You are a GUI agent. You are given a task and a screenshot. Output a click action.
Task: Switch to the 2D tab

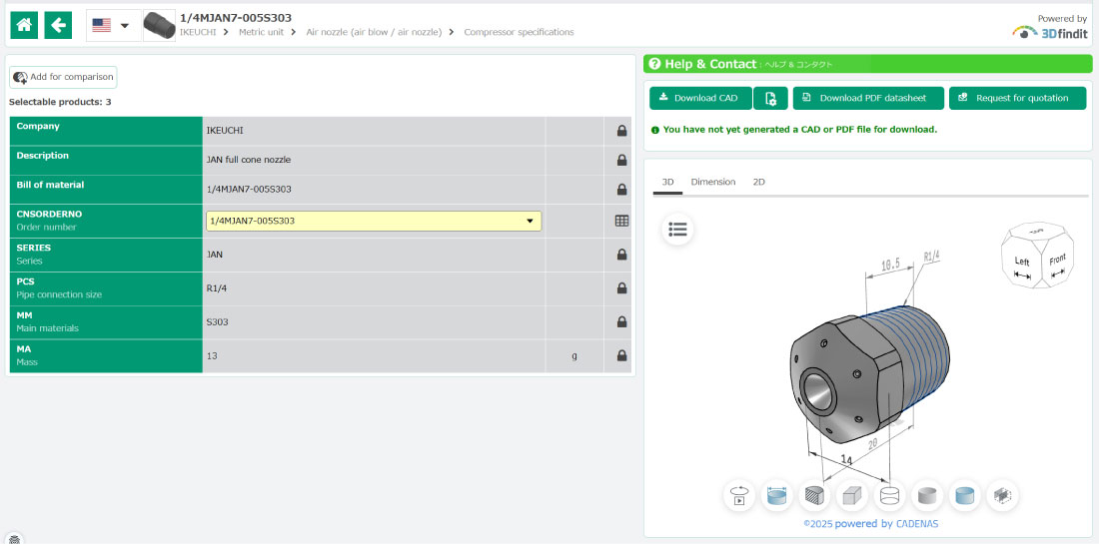(759, 182)
